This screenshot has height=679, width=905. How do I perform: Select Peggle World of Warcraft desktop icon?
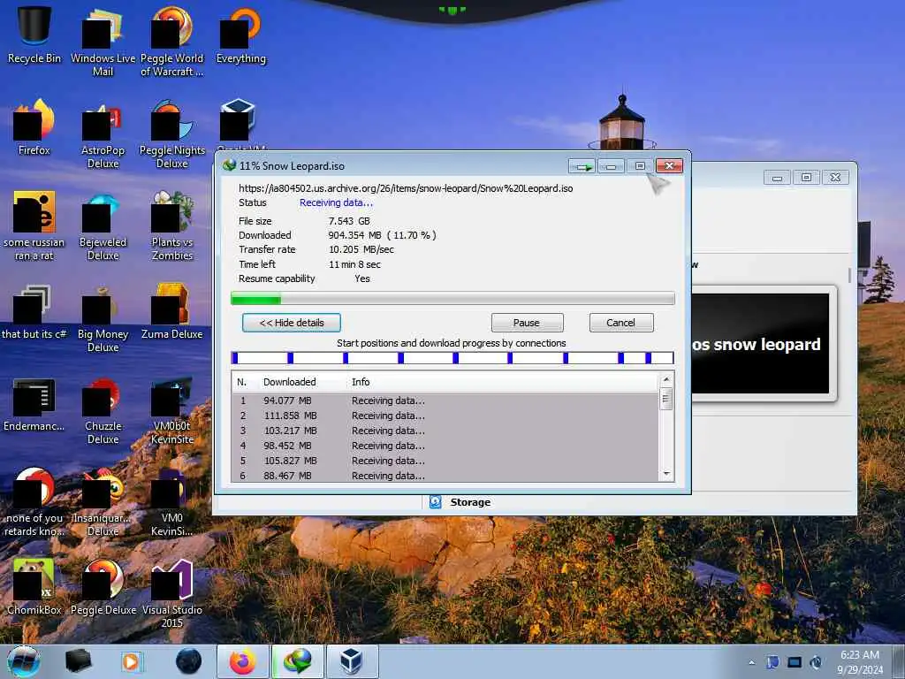172,42
